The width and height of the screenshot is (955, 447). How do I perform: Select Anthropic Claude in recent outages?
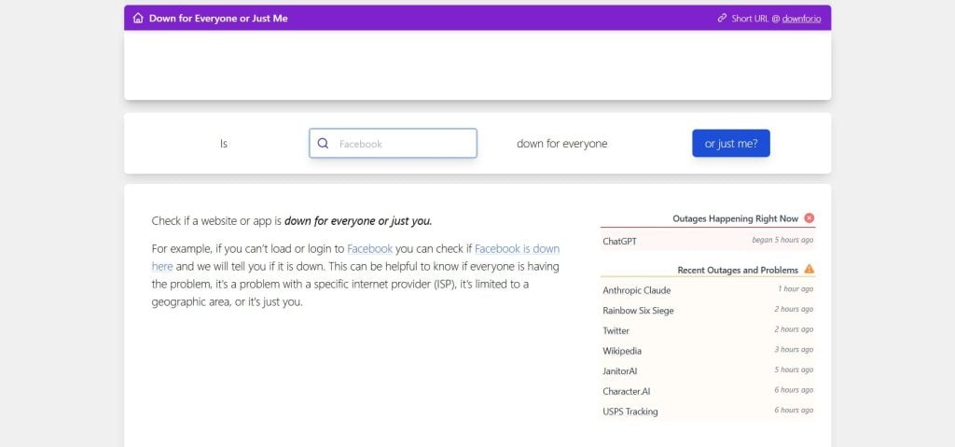[637, 290]
